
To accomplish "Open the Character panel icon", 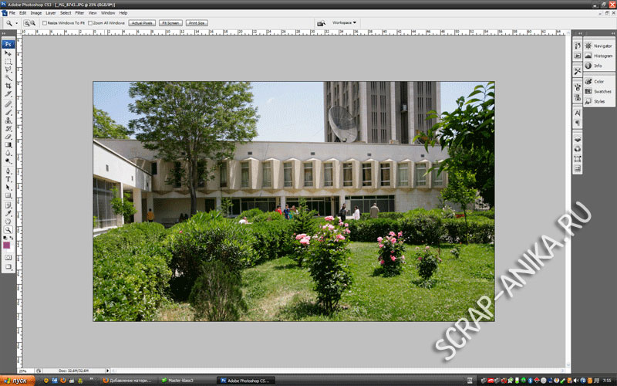I will 578,113.
